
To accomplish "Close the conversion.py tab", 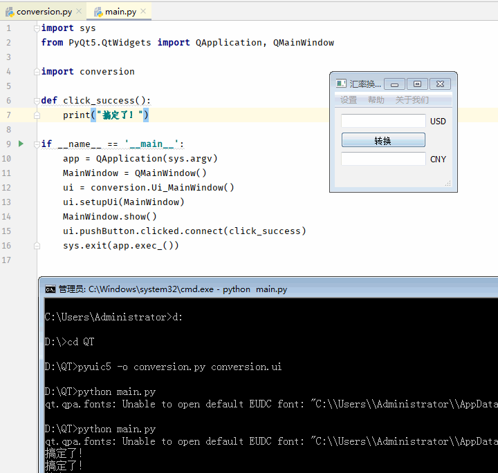I will pyautogui.click(x=79, y=12).
